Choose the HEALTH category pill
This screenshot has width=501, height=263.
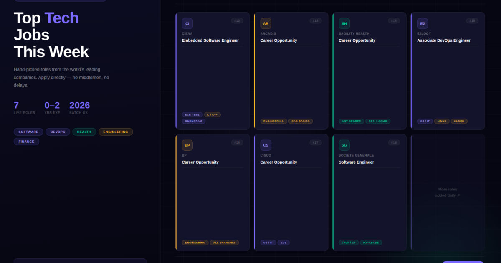[84, 132]
